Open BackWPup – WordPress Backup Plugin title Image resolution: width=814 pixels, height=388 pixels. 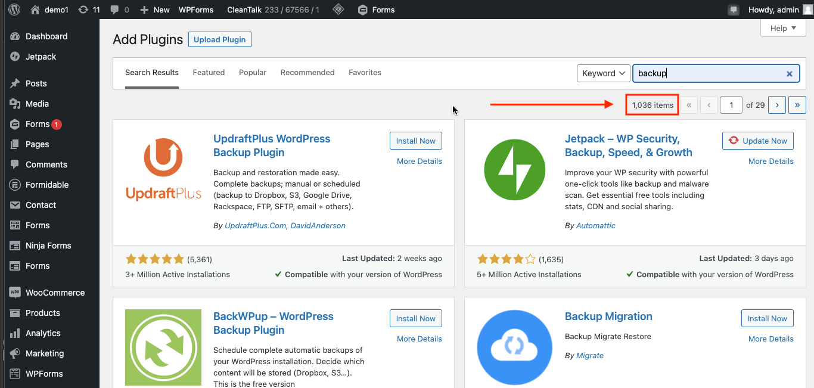pyautogui.click(x=274, y=323)
